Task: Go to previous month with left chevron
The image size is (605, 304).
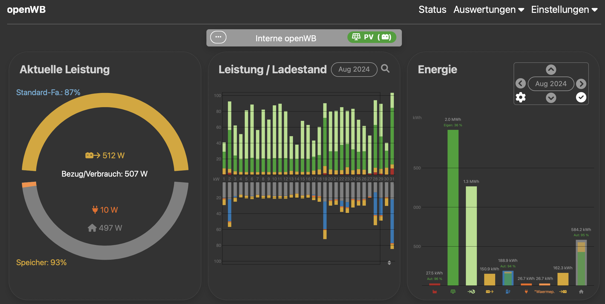Action: pos(521,83)
